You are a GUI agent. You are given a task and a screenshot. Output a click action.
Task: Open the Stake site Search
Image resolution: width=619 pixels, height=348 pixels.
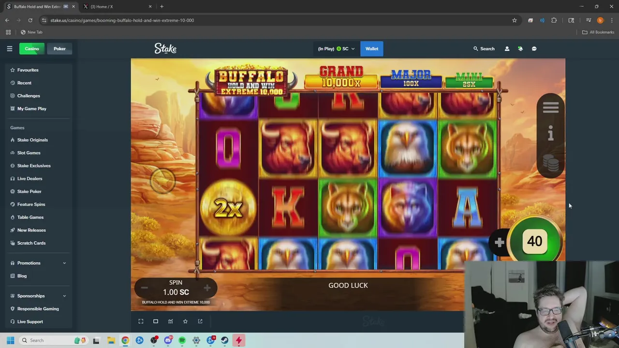tap(484, 48)
